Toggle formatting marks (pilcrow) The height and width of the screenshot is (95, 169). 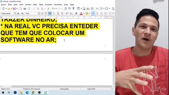click(x=73, y=8)
